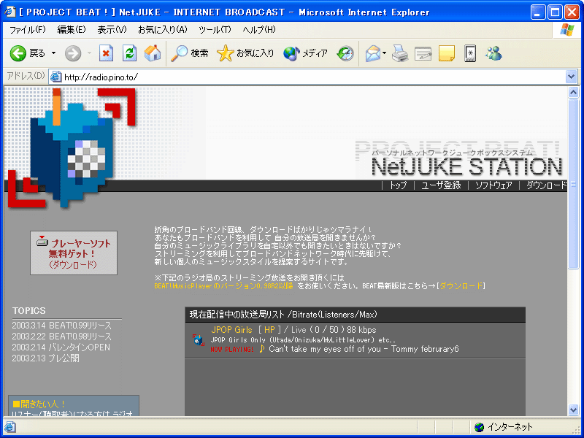584x438 pixels.
Task: Click the yellow [ダウンロード] link
Action: click(461, 286)
